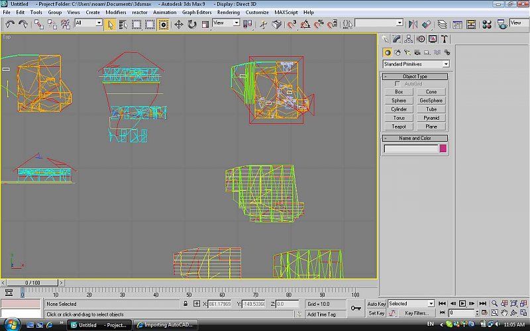
Task: Toggle the selection lock icon
Action: click(186, 304)
